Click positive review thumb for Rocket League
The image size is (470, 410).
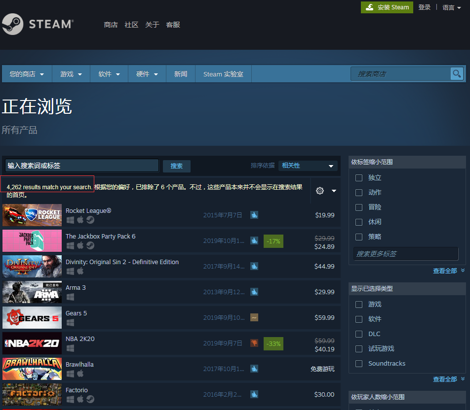[254, 215]
